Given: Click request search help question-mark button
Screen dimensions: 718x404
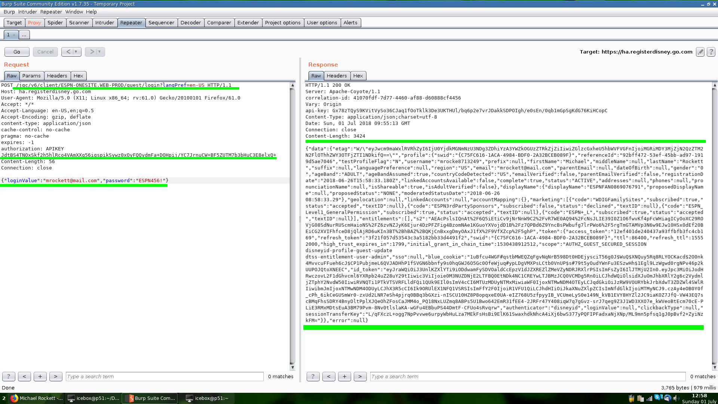Looking at the screenshot, I should [9, 376].
